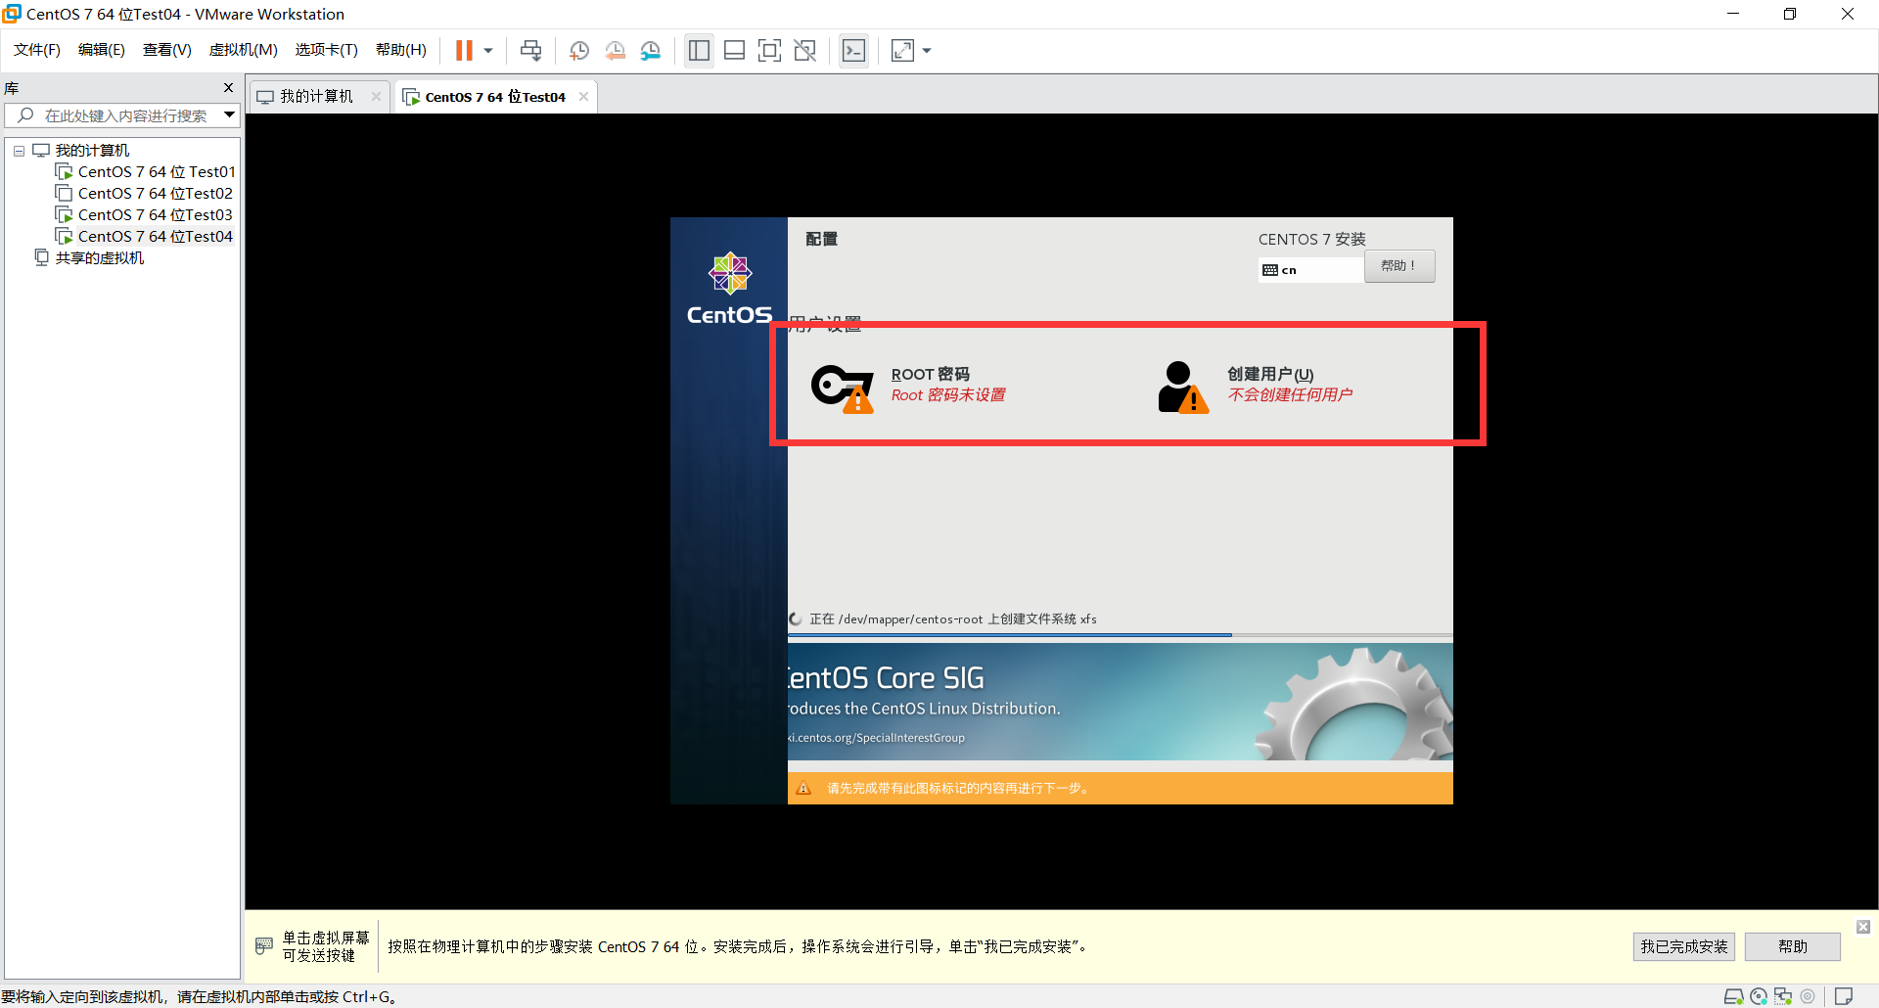
Task: Open the 帮助(H) menu
Action: [x=401, y=50]
